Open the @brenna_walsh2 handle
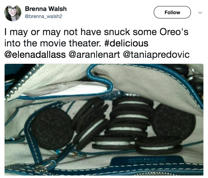This screenshot has width=208, height=178. 44,16
